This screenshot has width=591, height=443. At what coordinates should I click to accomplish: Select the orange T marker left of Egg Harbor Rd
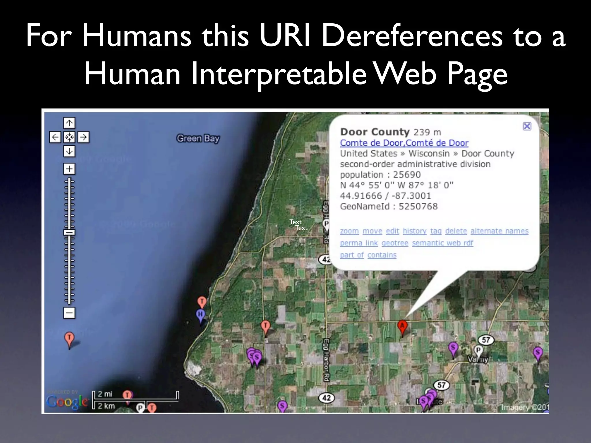(x=265, y=327)
